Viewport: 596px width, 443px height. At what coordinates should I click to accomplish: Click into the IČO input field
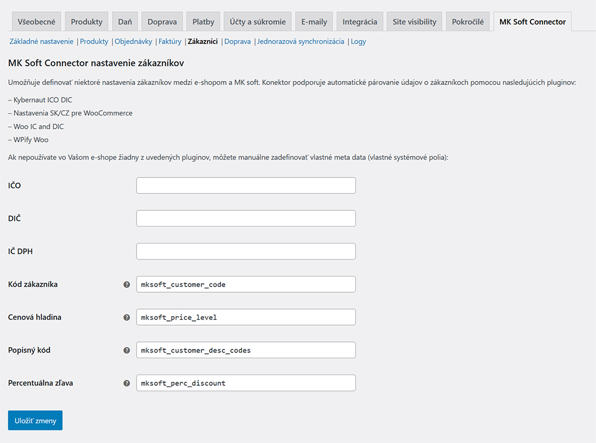(246, 186)
